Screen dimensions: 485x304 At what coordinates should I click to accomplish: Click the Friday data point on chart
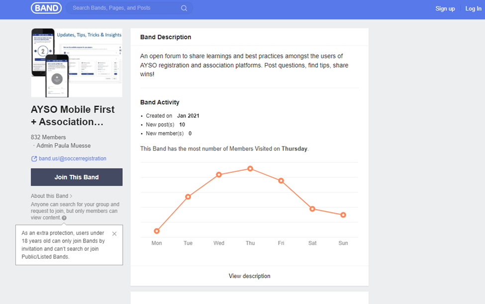281,181
